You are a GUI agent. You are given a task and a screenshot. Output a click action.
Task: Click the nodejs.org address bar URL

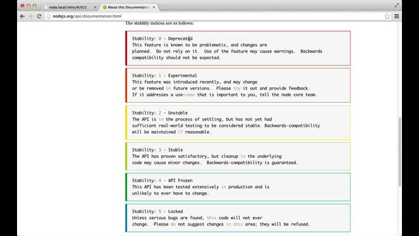(87, 16)
